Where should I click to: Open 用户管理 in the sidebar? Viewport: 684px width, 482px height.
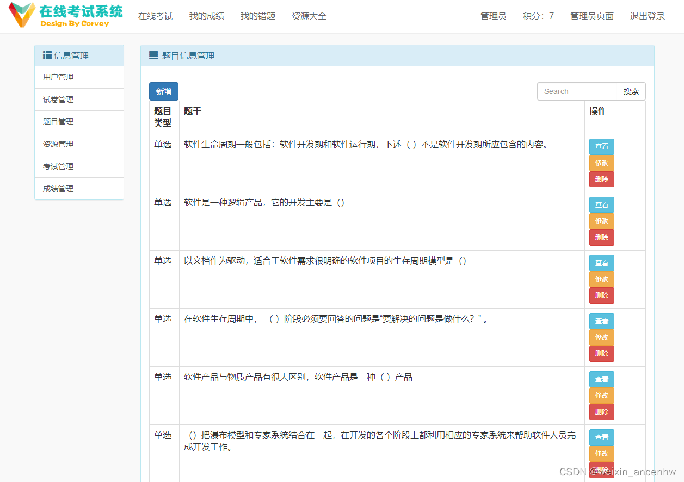[58, 77]
